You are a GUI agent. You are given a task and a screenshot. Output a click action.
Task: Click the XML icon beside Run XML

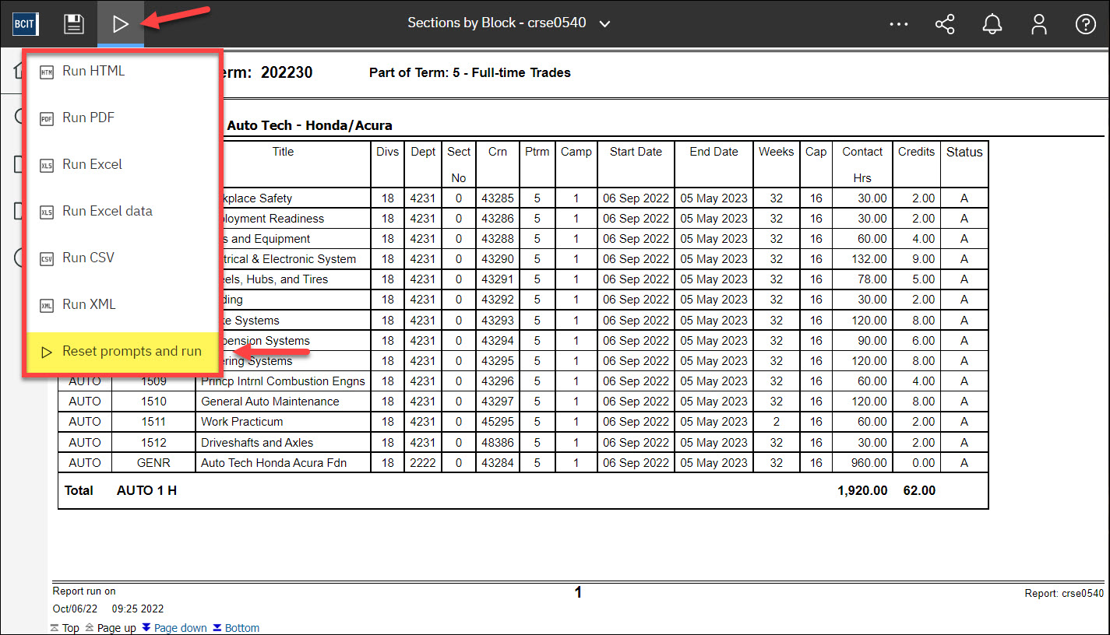(47, 306)
